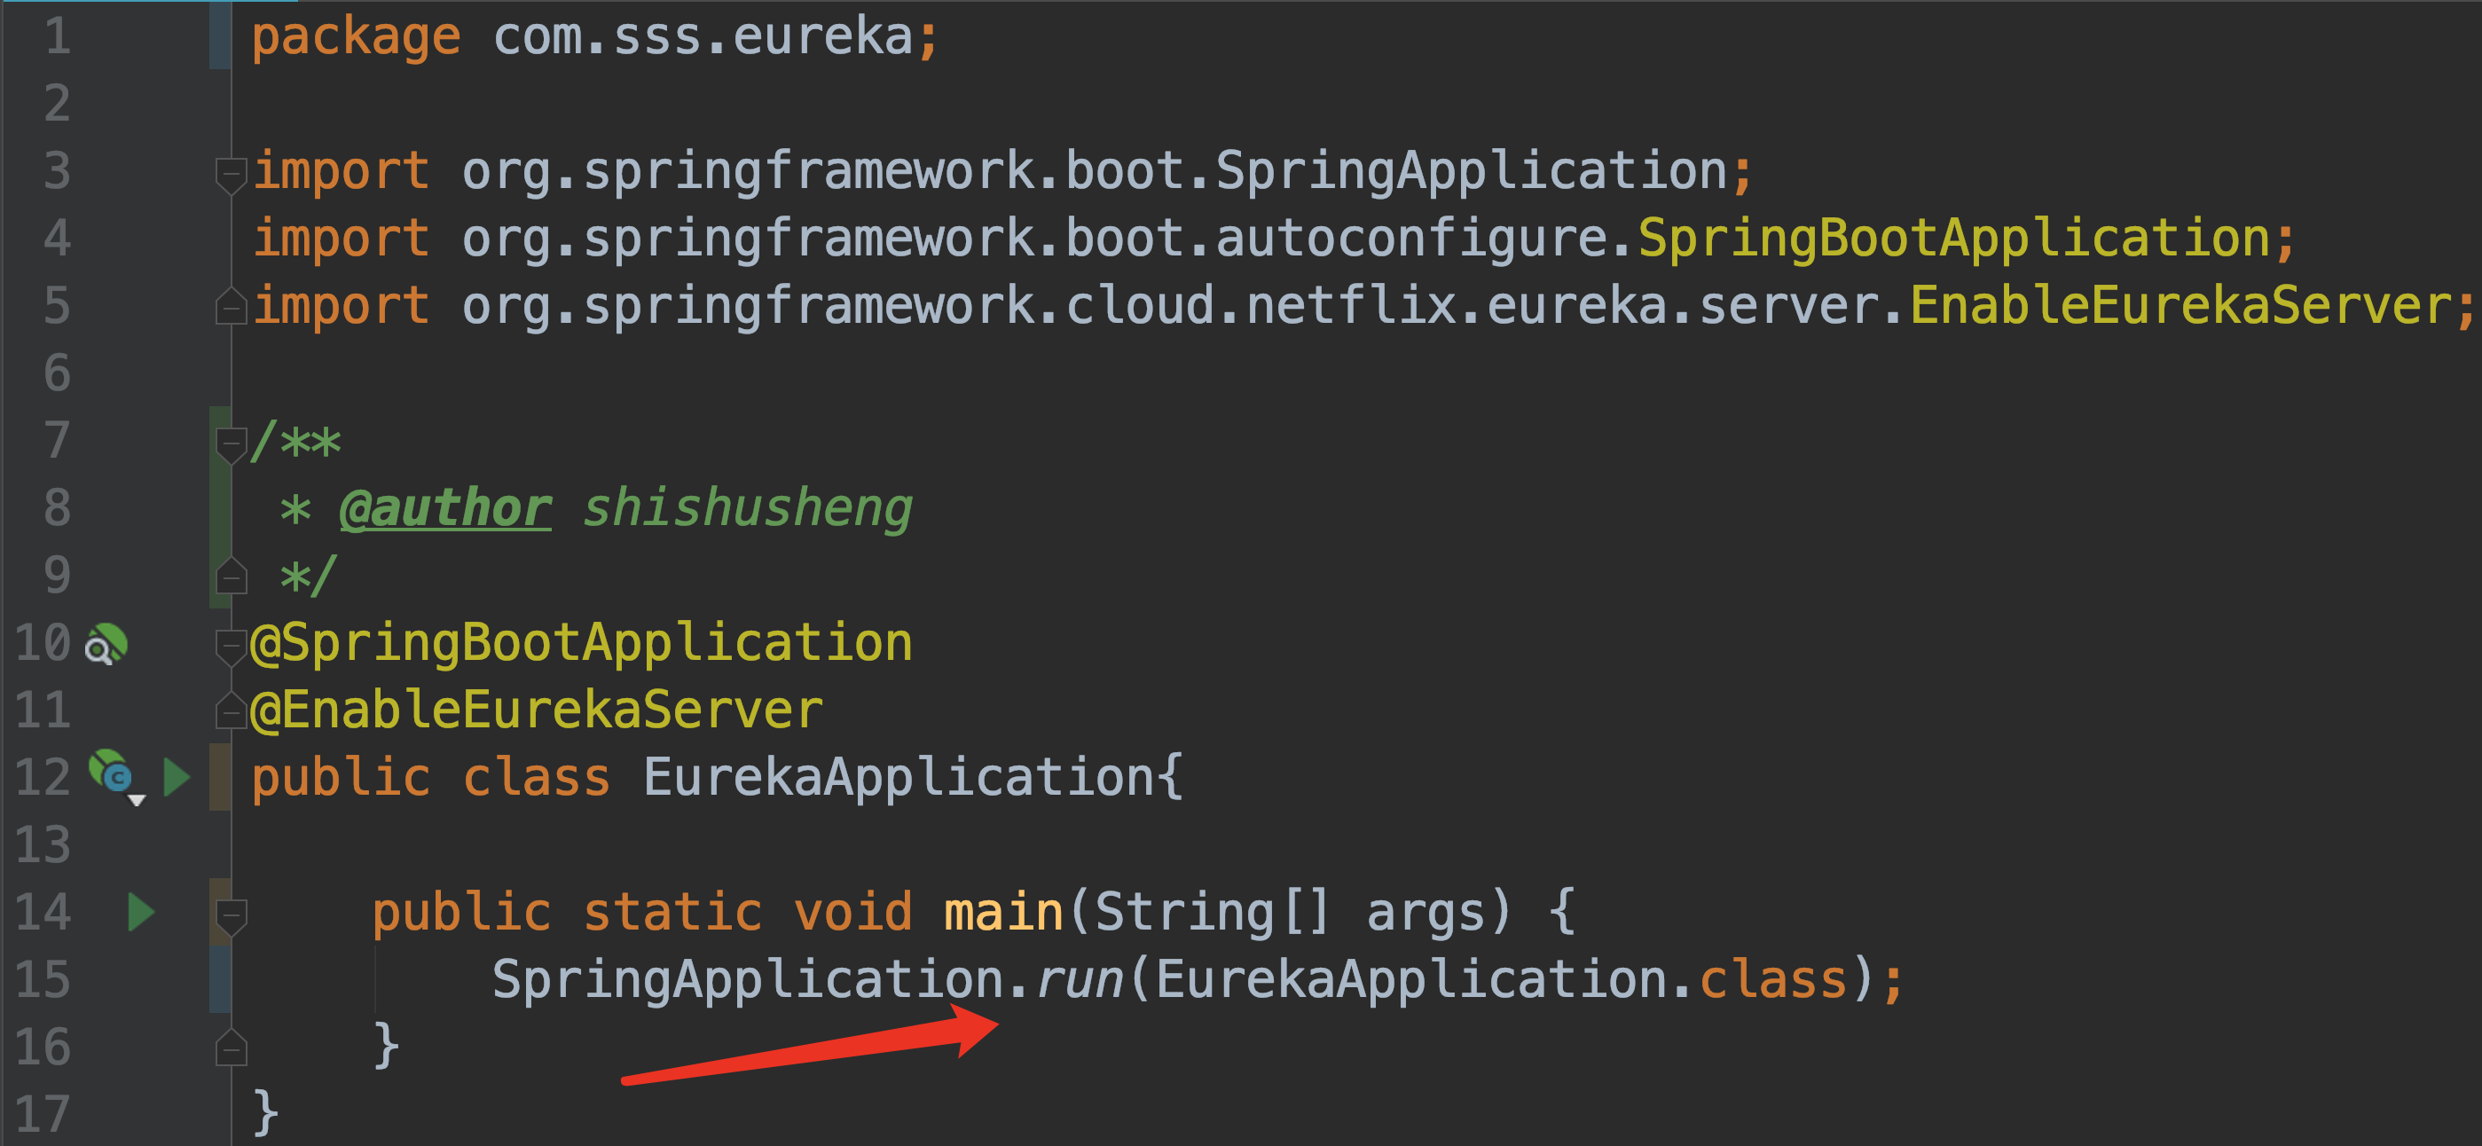Click line number 1 in the gutter
The image size is (2482, 1146).
57,36
